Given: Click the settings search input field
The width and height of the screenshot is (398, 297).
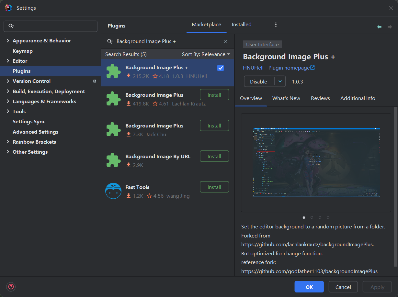Looking at the screenshot, I should pyautogui.click(x=51, y=26).
